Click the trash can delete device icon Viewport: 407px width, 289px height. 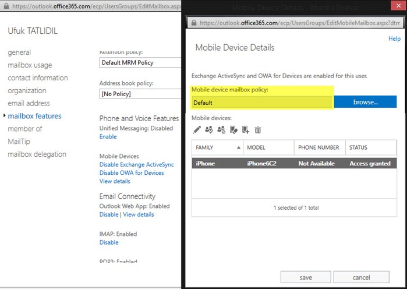point(258,129)
